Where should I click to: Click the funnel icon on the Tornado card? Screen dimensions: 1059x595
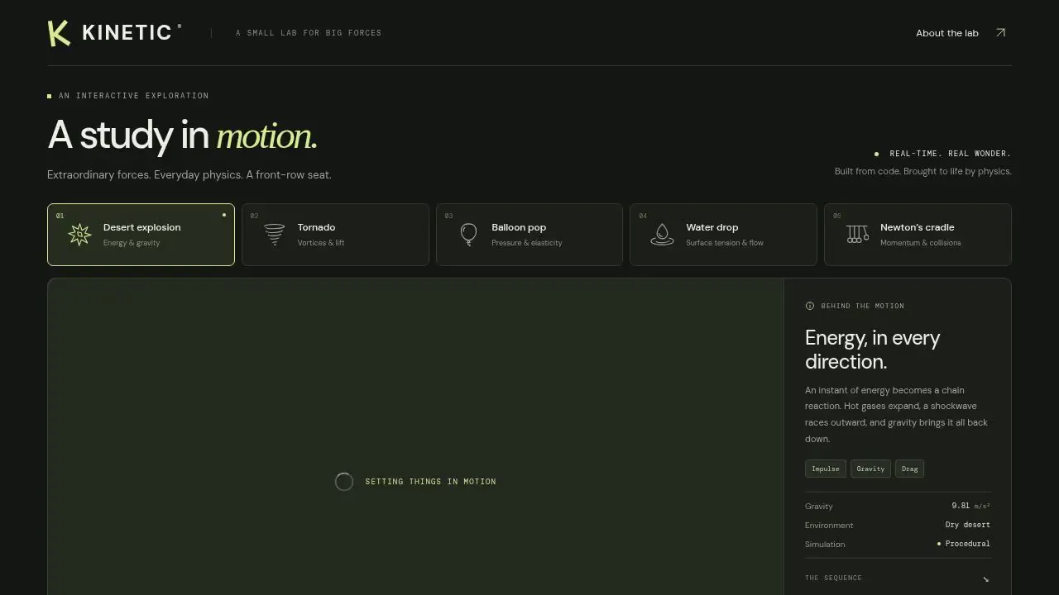point(274,235)
